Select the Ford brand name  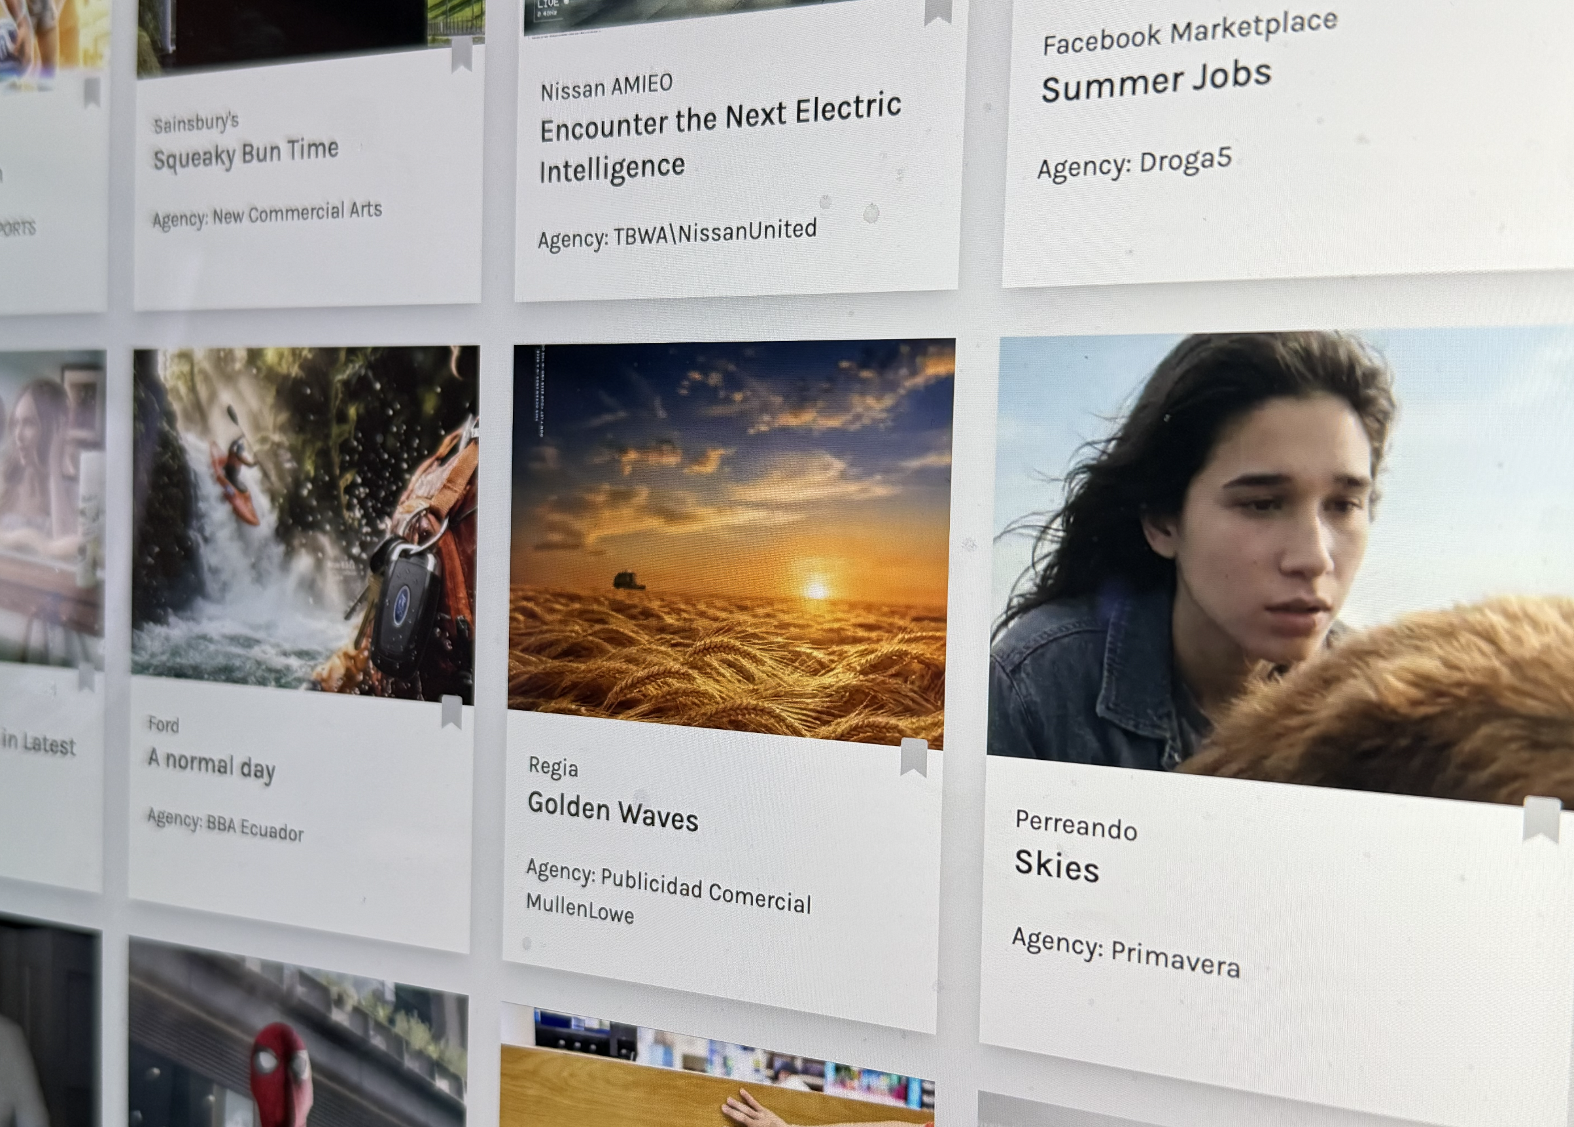click(163, 724)
